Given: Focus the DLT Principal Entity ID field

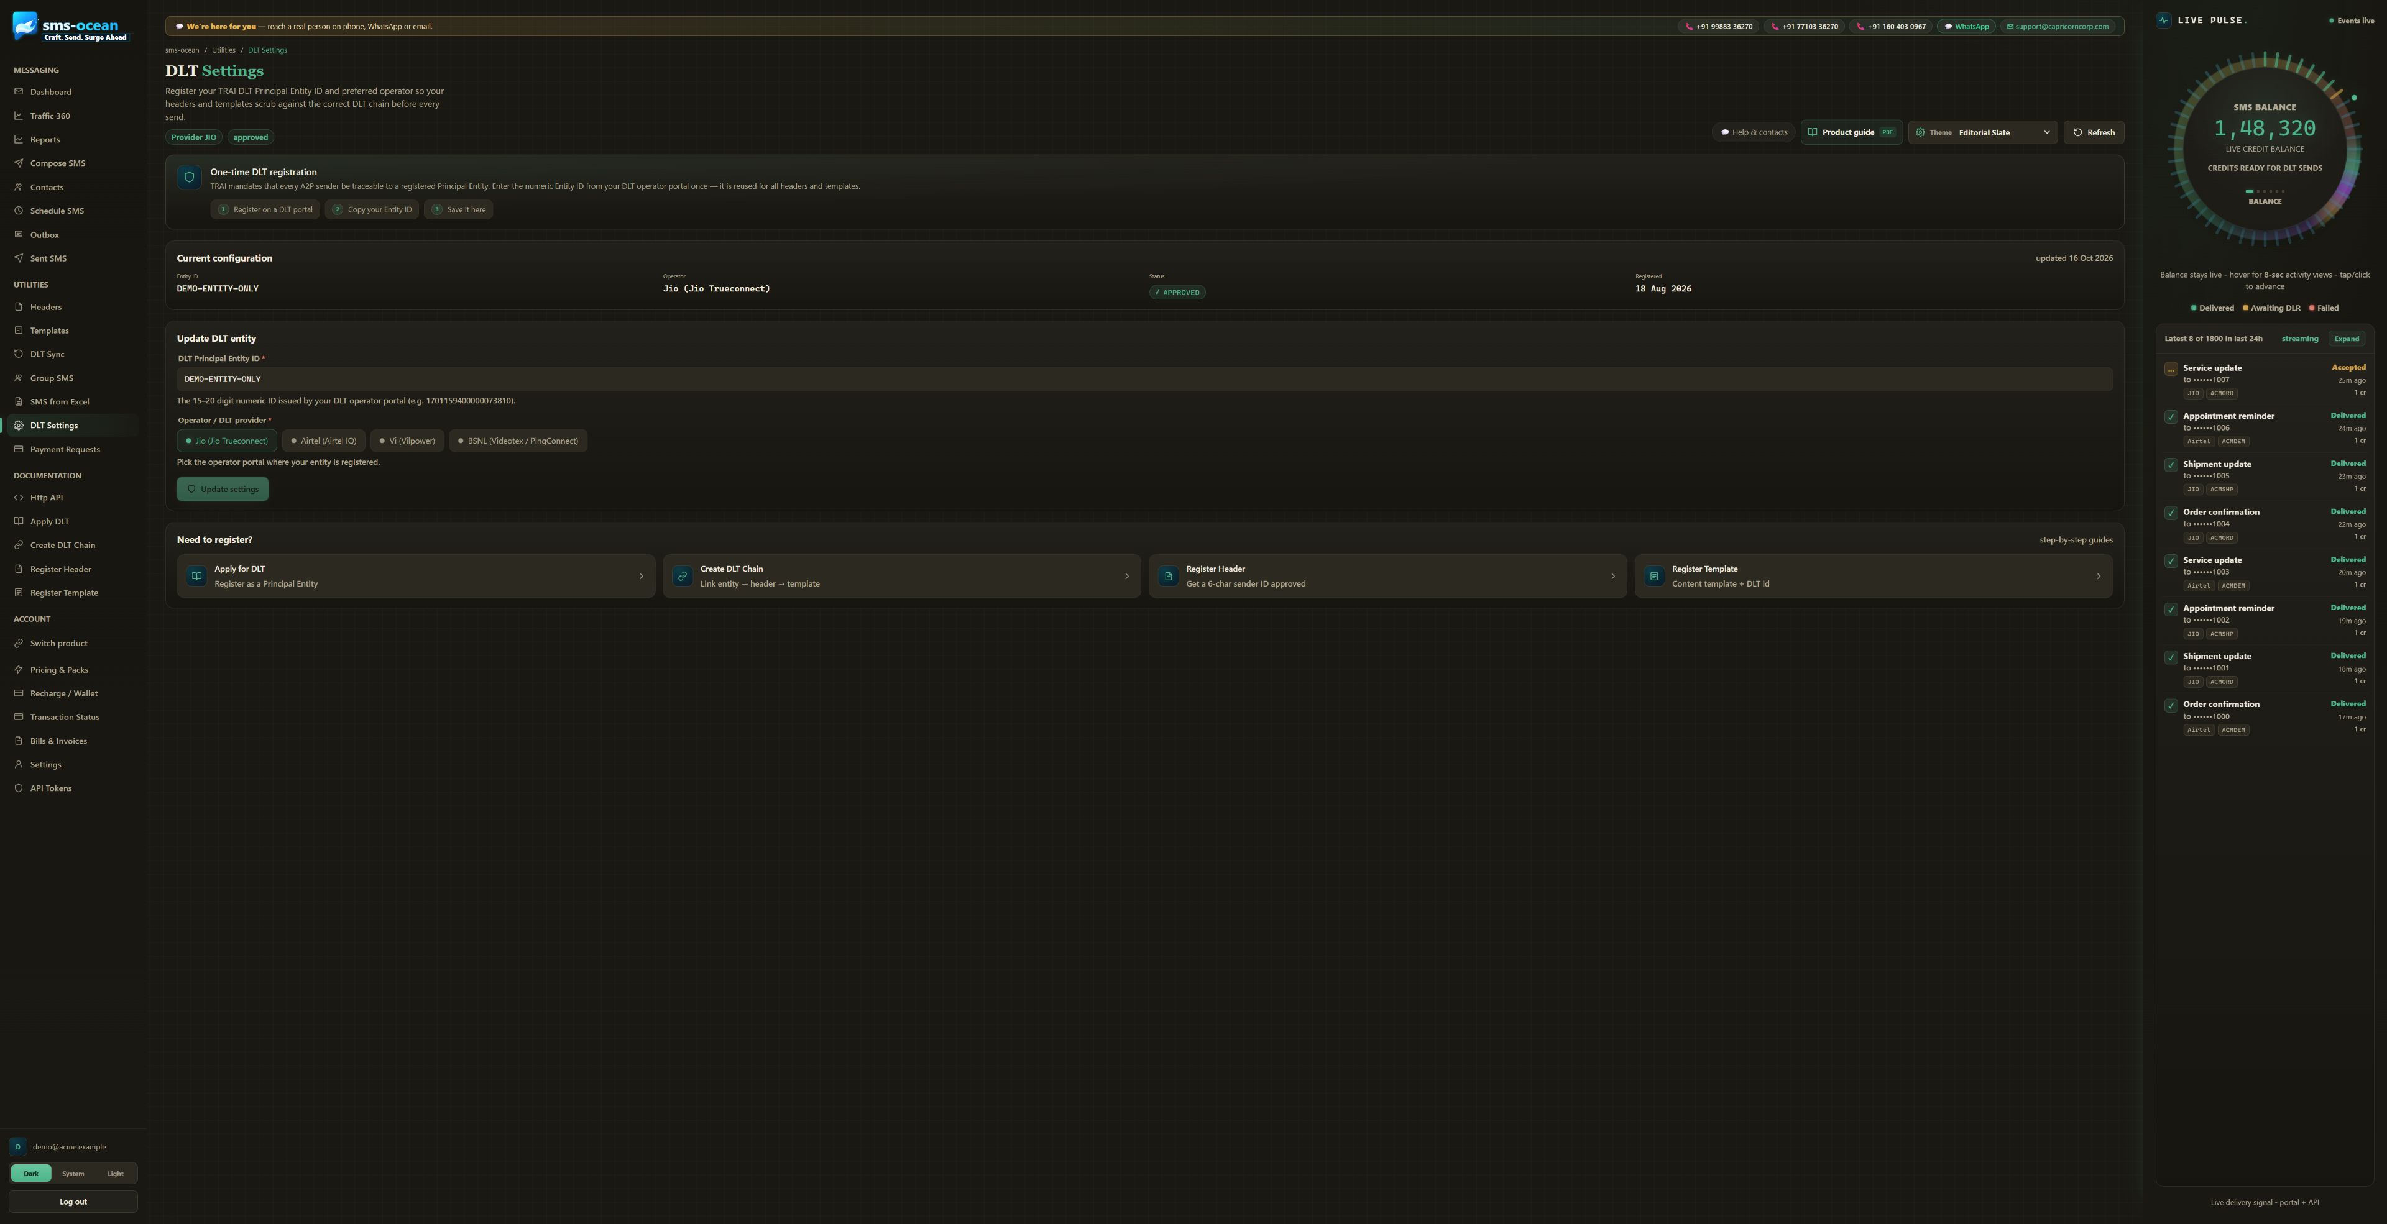Looking at the screenshot, I should click(x=1144, y=378).
